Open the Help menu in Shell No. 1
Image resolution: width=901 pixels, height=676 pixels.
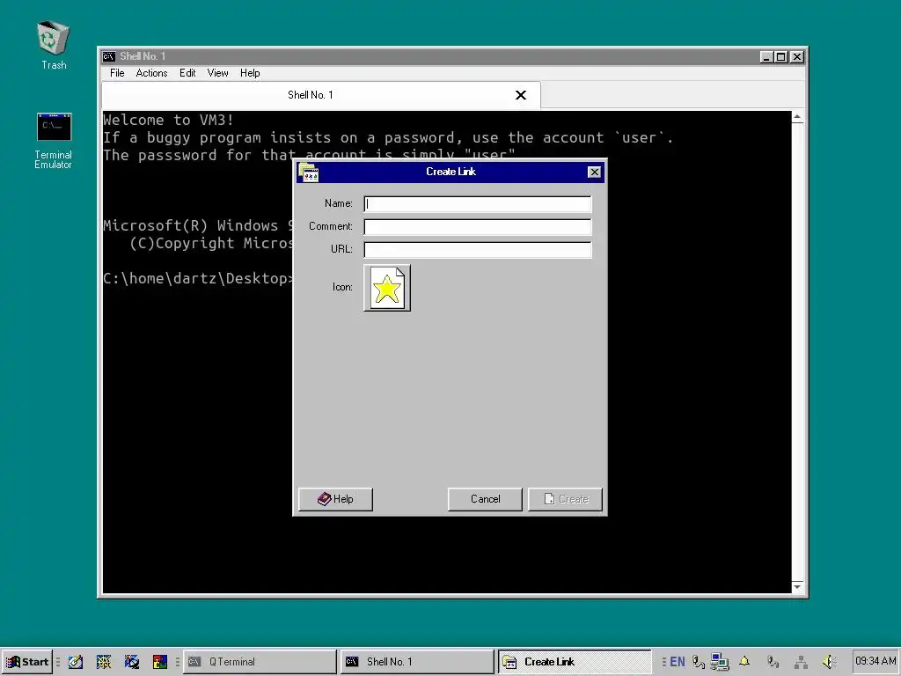[250, 73]
